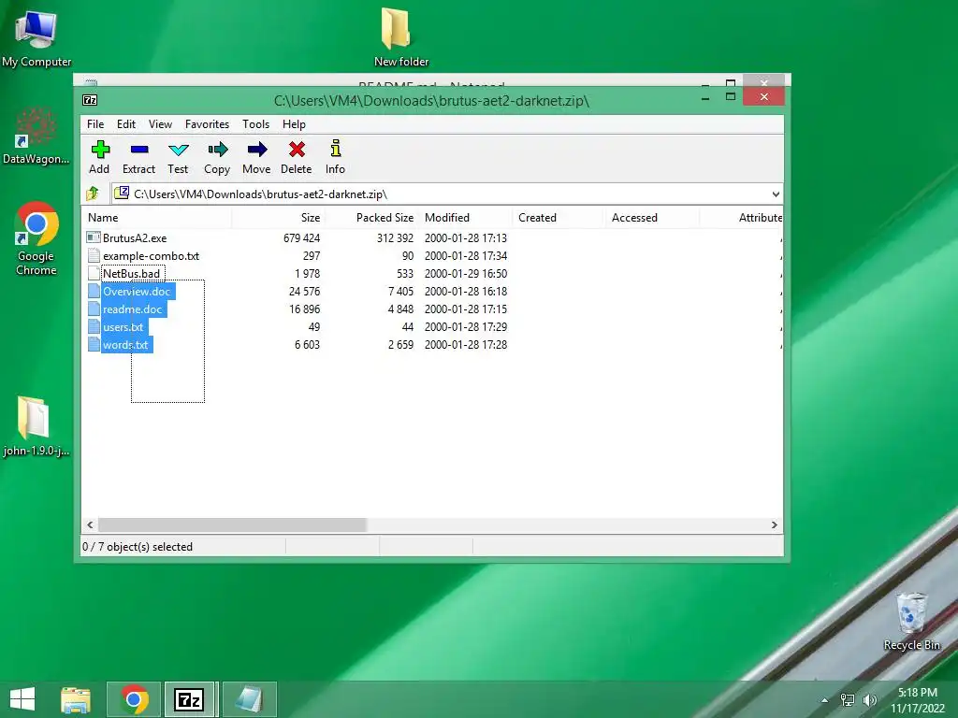Click the file name BrutusA2.exe
The height and width of the screenshot is (718, 958).
pyautogui.click(x=135, y=238)
